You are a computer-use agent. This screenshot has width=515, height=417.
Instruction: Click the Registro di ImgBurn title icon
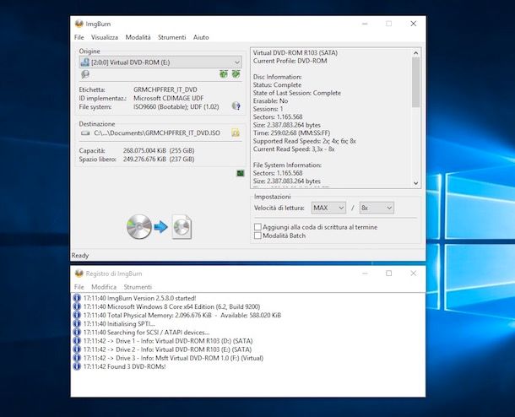point(79,273)
